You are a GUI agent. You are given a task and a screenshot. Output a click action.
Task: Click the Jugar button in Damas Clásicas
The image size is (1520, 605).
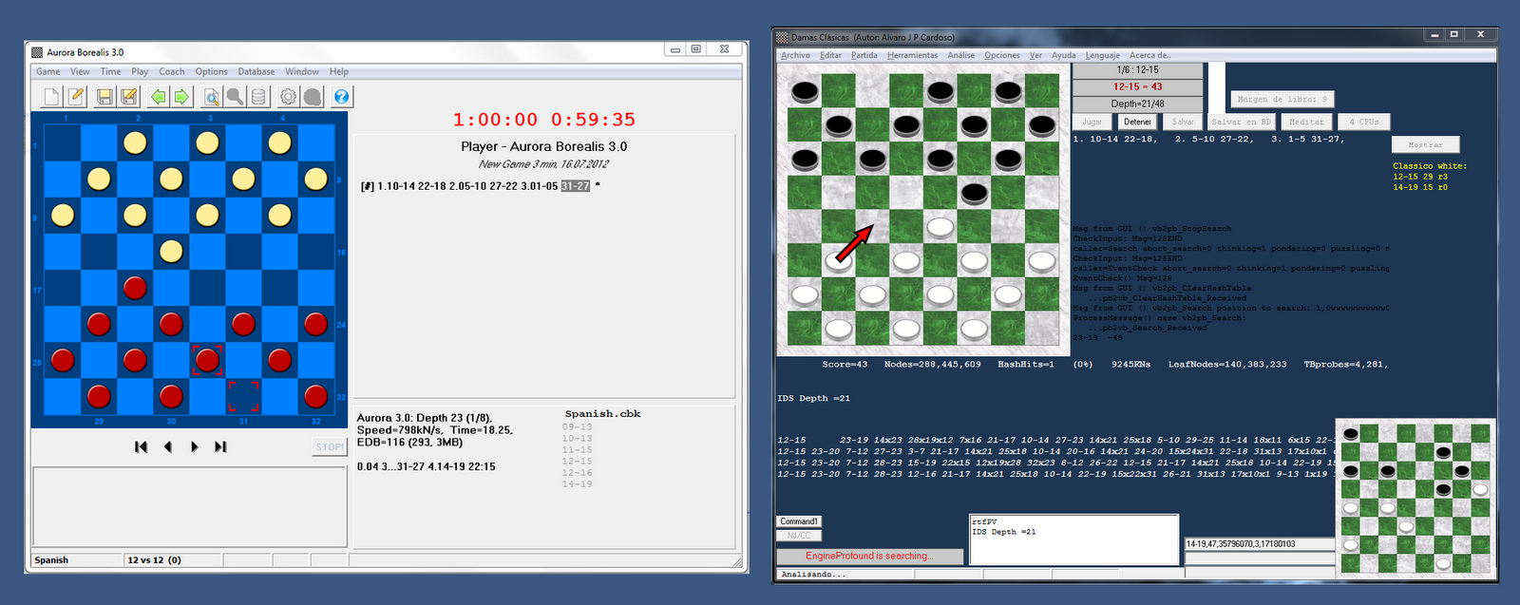[1092, 122]
